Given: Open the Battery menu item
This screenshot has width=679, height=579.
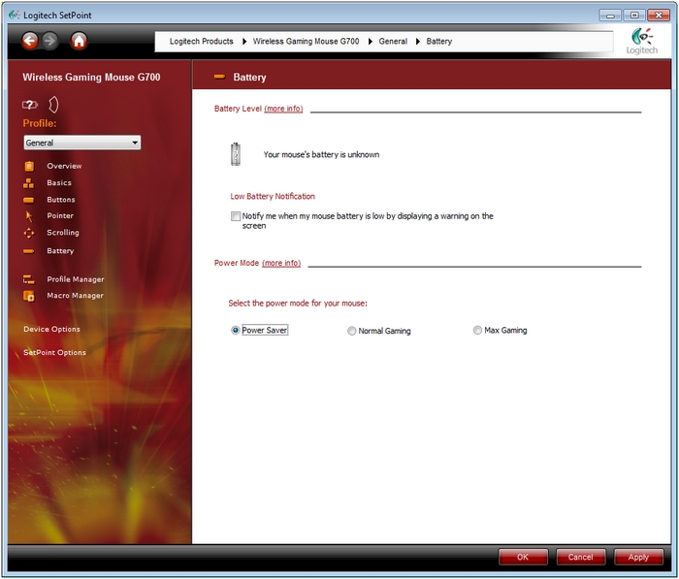Looking at the screenshot, I should (60, 251).
